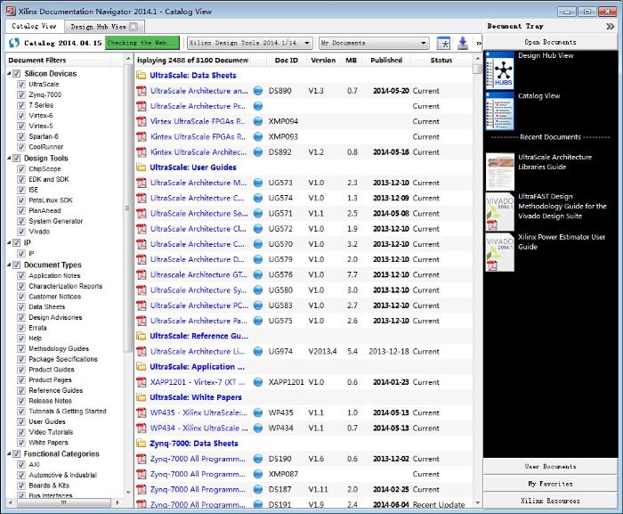Click the PDF icon for UG974 row
The height and width of the screenshot is (514, 623).
141,352
